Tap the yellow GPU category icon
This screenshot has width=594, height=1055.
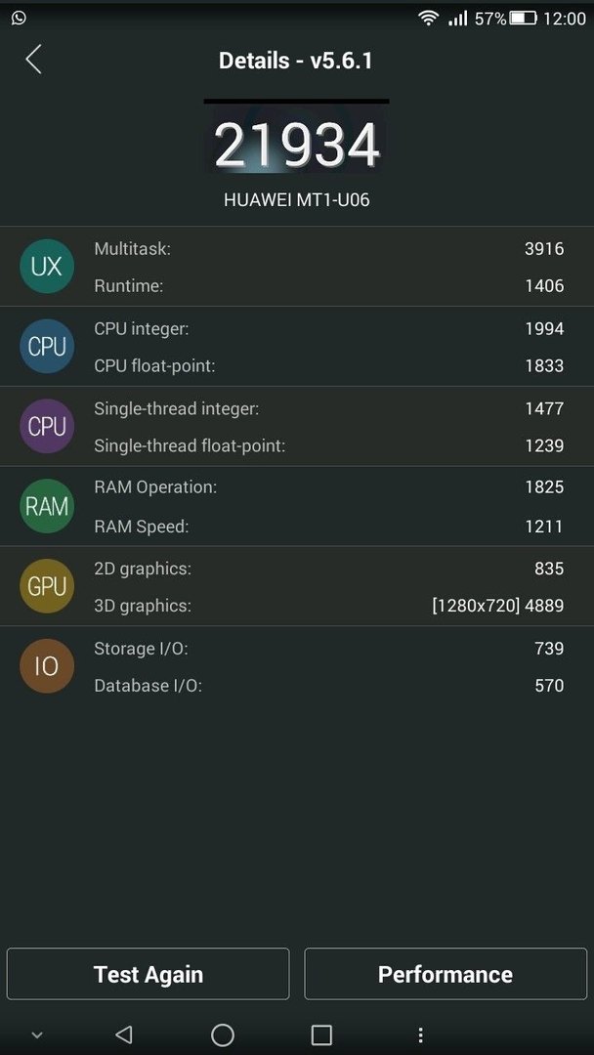tap(47, 586)
